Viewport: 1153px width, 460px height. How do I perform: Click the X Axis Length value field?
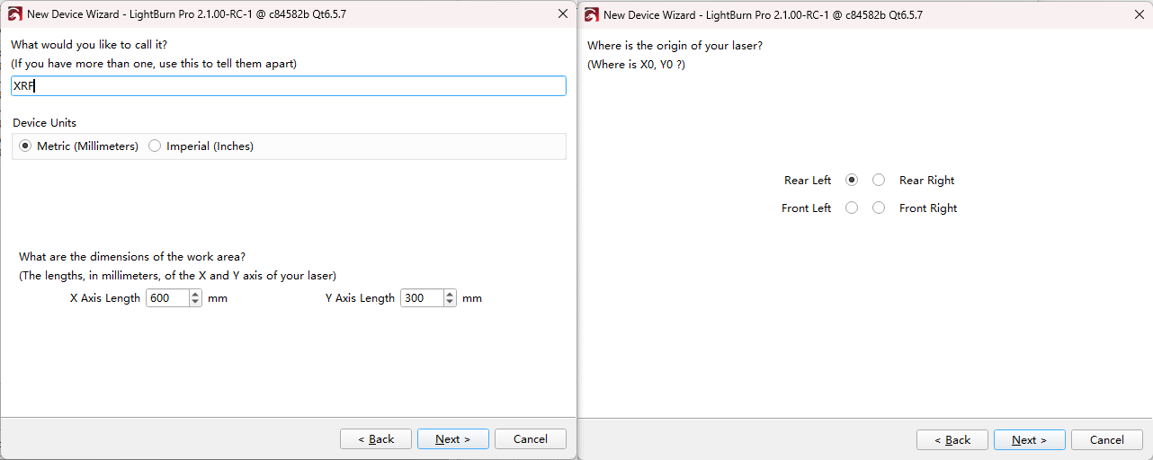[167, 298]
